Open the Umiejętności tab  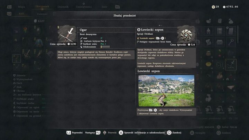click(x=84, y=7)
